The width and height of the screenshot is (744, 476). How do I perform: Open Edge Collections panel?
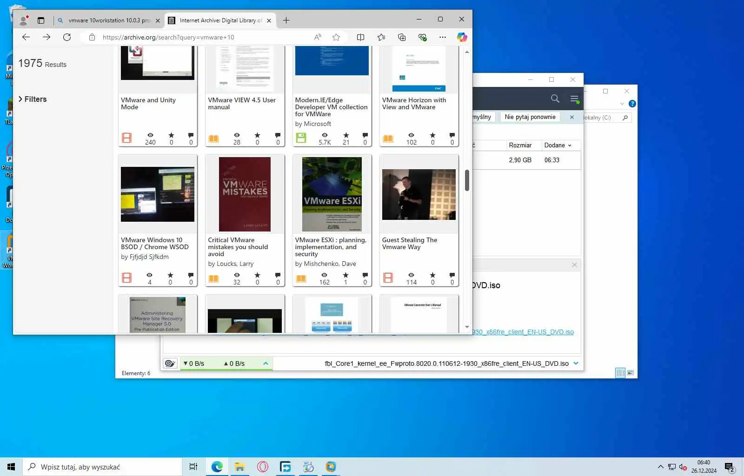tap(402, 37)
